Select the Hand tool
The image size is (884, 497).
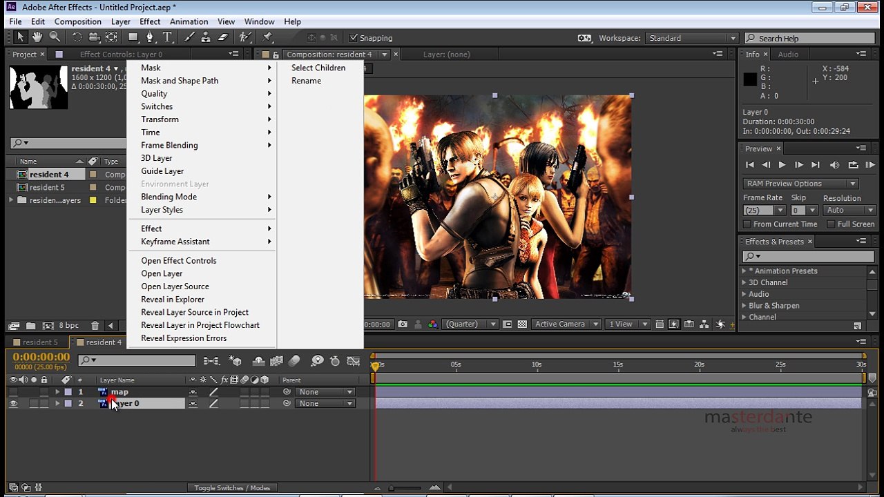pyautogui.click(x=37, y=37)
